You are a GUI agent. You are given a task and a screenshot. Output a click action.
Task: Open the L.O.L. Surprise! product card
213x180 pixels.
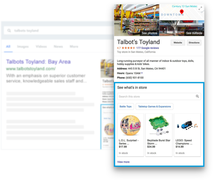pyautogui.click(x=130, y=135)
